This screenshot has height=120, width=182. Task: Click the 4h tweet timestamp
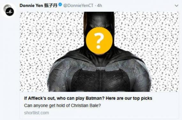(x=100, y=5)
